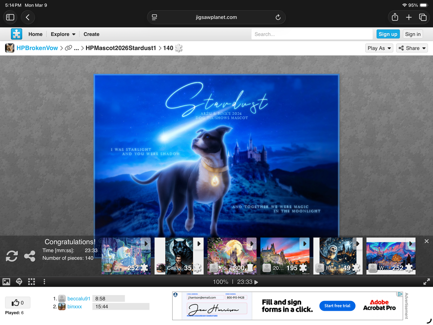The height and width of the screenshot is (325, 433).
Task: Close the congratulations suggestions bar
Action: pos(427,241)
